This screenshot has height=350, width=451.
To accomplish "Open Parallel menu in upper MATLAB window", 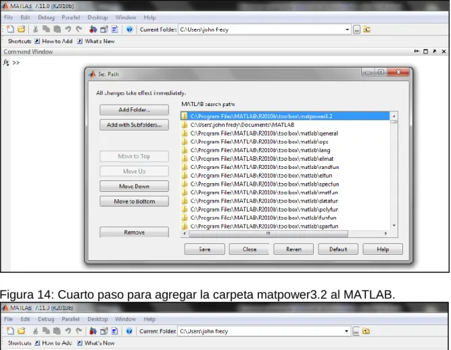I will click(x=71, y=18).
